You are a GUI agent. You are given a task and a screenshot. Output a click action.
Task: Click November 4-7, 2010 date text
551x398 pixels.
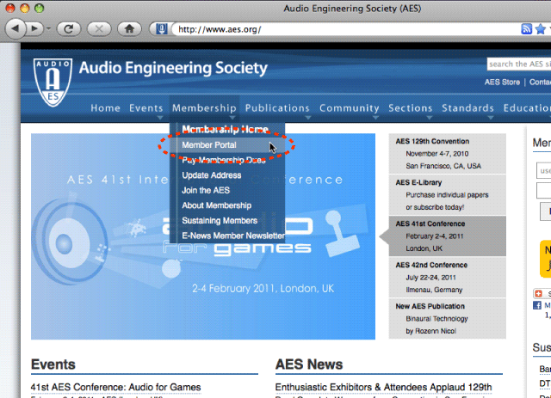pyautogui.click(x=437, y=154)
